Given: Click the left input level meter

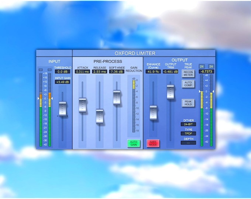Looking at the screenshot, I should (x=41, y=110).
